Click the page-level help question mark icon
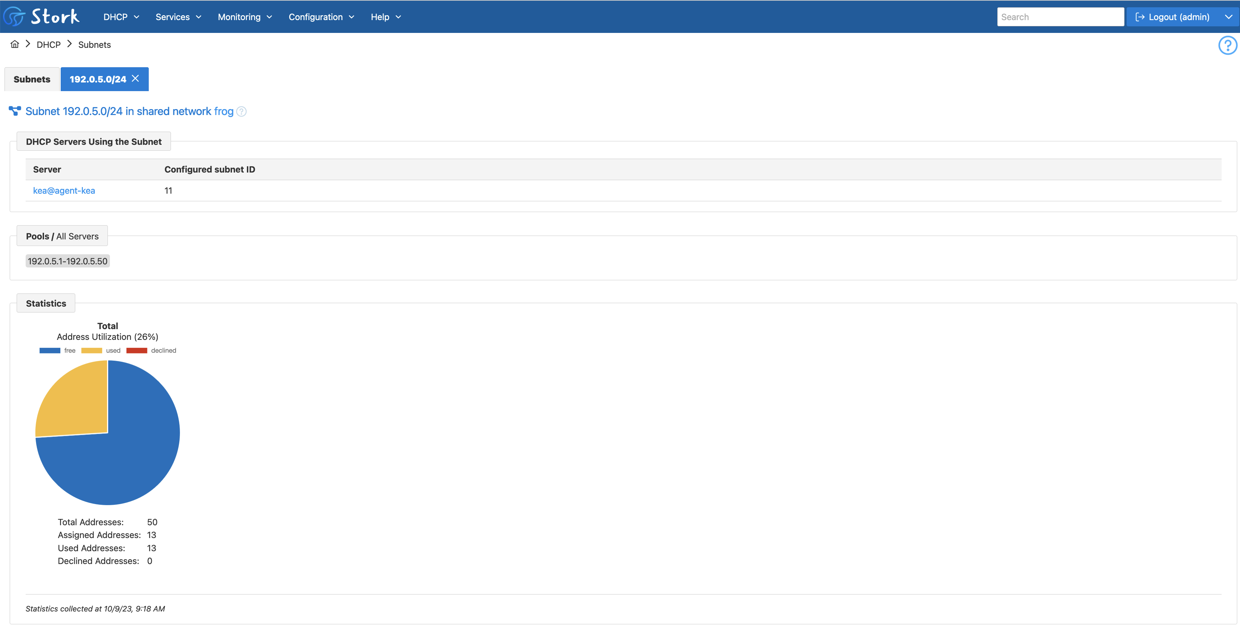The height and width of the screenshot is (634, 1240). click(x=1228, y=45)
